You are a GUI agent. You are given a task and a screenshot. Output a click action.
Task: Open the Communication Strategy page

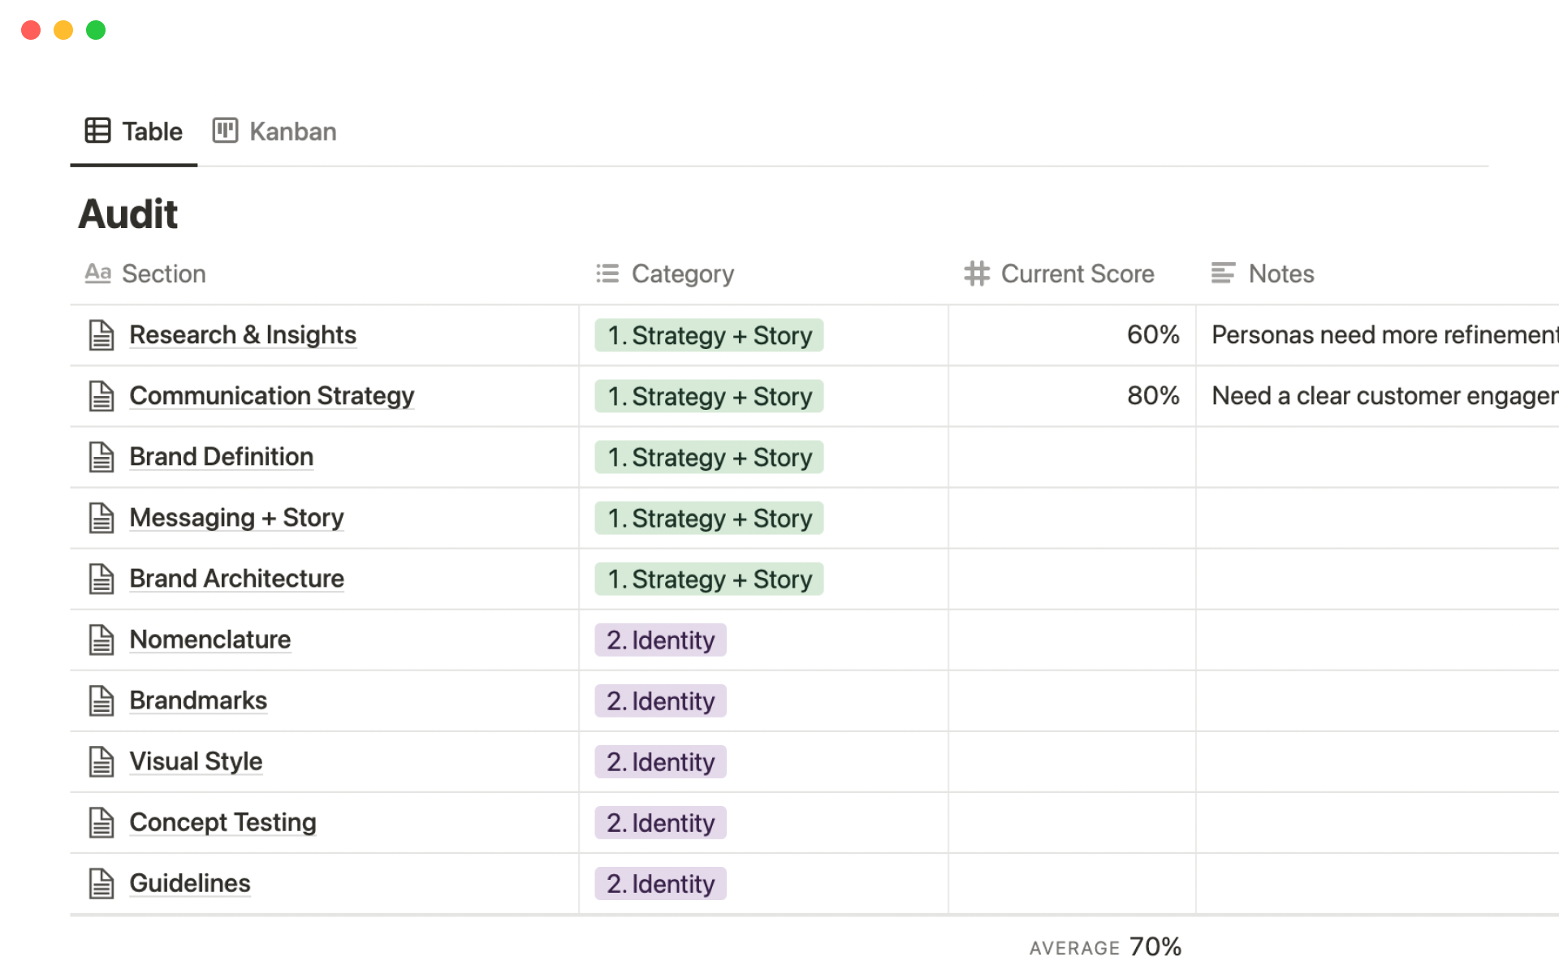pyautogui.click(x=271, y=396)
